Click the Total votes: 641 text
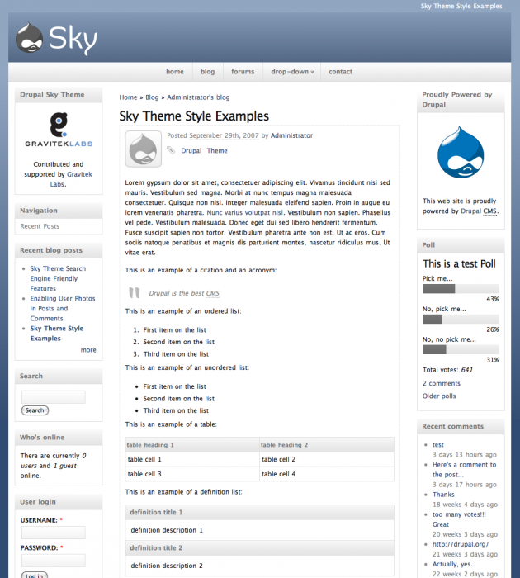This screenshot has width=520, height=578. coord(447,370)
